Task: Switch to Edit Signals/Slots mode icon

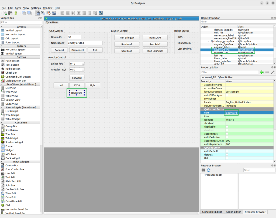Action: [x=43, y=13]
